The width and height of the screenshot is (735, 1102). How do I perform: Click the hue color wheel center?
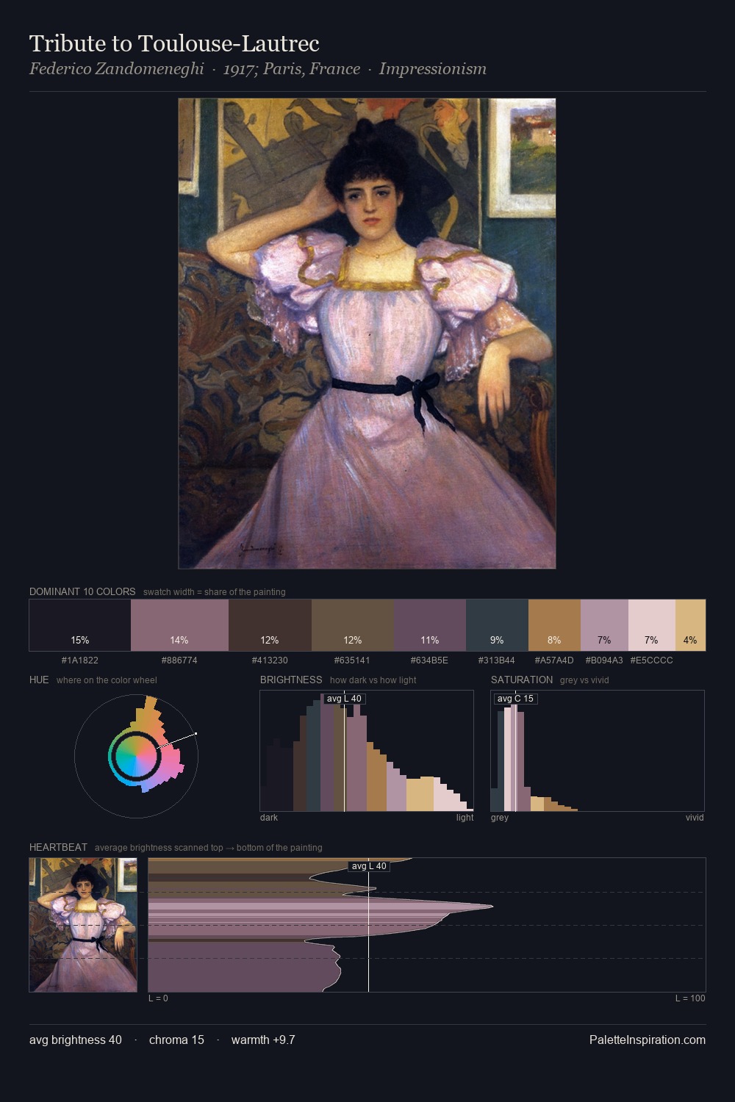click(x=136, y=756)
